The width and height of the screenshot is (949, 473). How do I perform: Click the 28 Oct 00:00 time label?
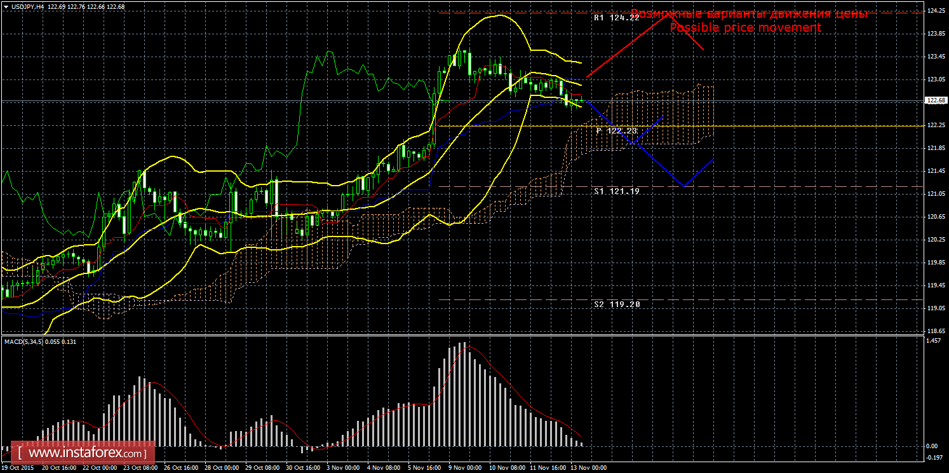click(x=221, y=468)
